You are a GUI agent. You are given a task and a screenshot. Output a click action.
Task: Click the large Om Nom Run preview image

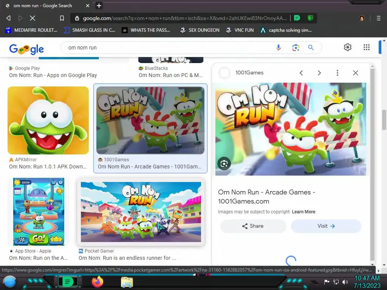pyautogui.click(x=291, y=129)
